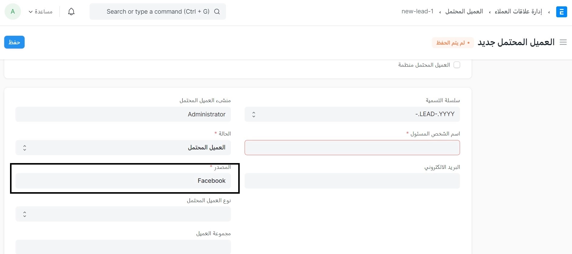This screenshot has height=254, width=572.
Task: Focus the اسم الشخص المسئول input field
Action: 352,148
